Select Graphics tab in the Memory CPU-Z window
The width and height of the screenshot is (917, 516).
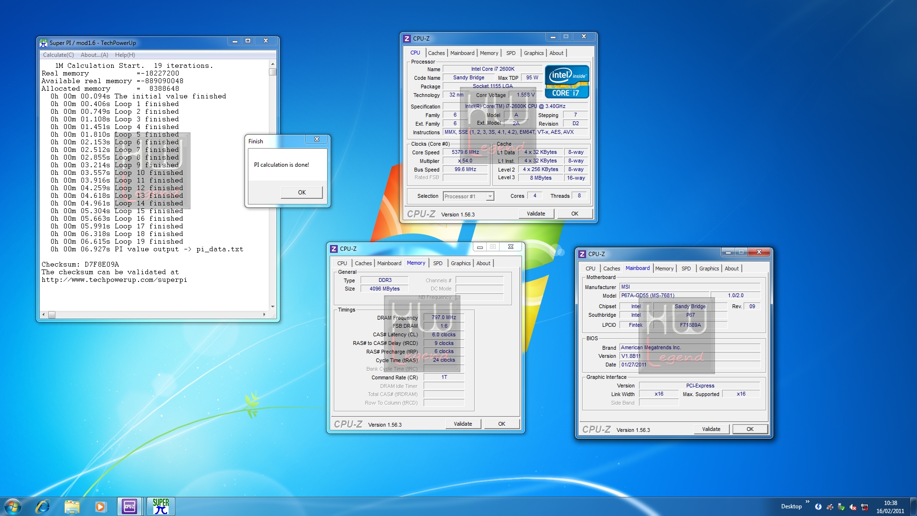pos(460,263)
